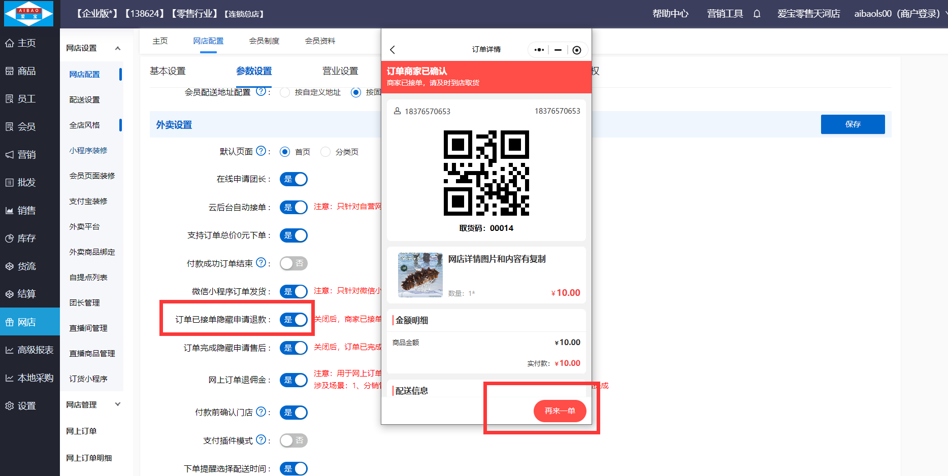The width and height of the screenshot is (948, 476).
Task: Open 高级报表 module in sidebar
Action: [30, 350]
